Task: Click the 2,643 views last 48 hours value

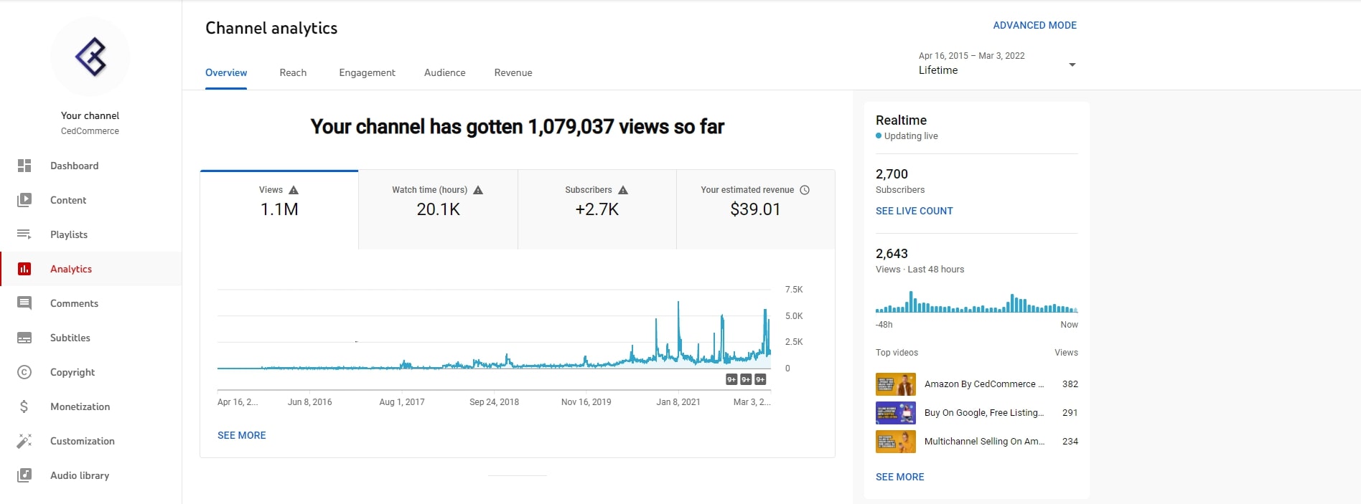Action: pyautogui.click(x=892, y=254)
